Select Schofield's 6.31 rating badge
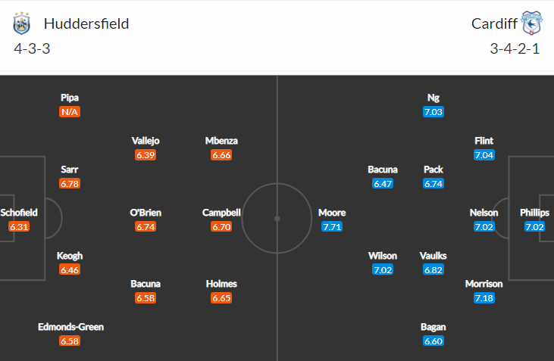554x361 pixels. [x=19, y=226]
